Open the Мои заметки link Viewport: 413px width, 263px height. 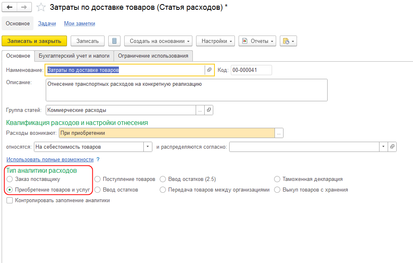pyautogui.click(x=80, y=23)
